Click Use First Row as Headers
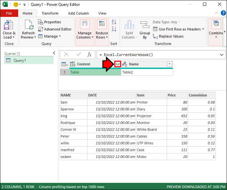 [x=179, y=29]
